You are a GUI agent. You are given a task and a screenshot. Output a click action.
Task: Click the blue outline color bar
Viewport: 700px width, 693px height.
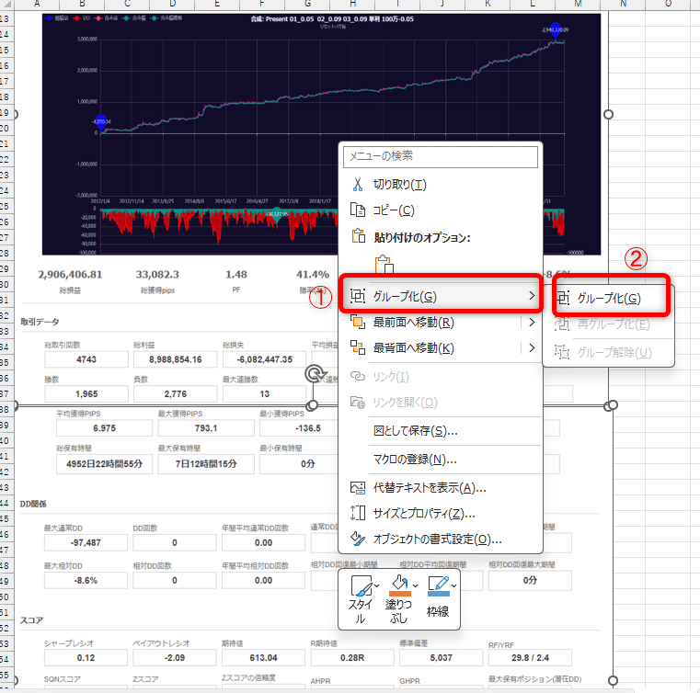click(439, 594)
